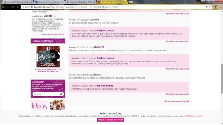Open the browser home page icon
Viewport: 223px width, 125px height.
(18, 7)
